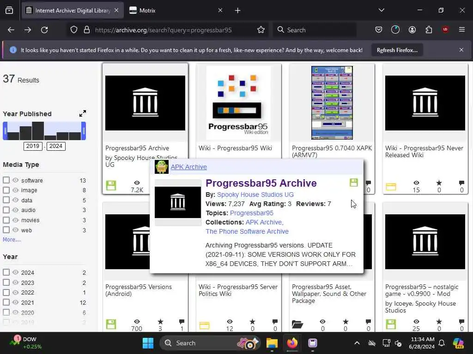Image resolution: width=473 pixels, height=354 pixels.
Task: Click left handle of year range slider
Action: click(x=5, y=131)
